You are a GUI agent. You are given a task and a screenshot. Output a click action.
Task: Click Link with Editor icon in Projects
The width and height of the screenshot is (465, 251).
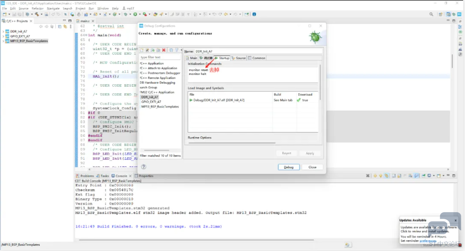[x=65, y=27]
